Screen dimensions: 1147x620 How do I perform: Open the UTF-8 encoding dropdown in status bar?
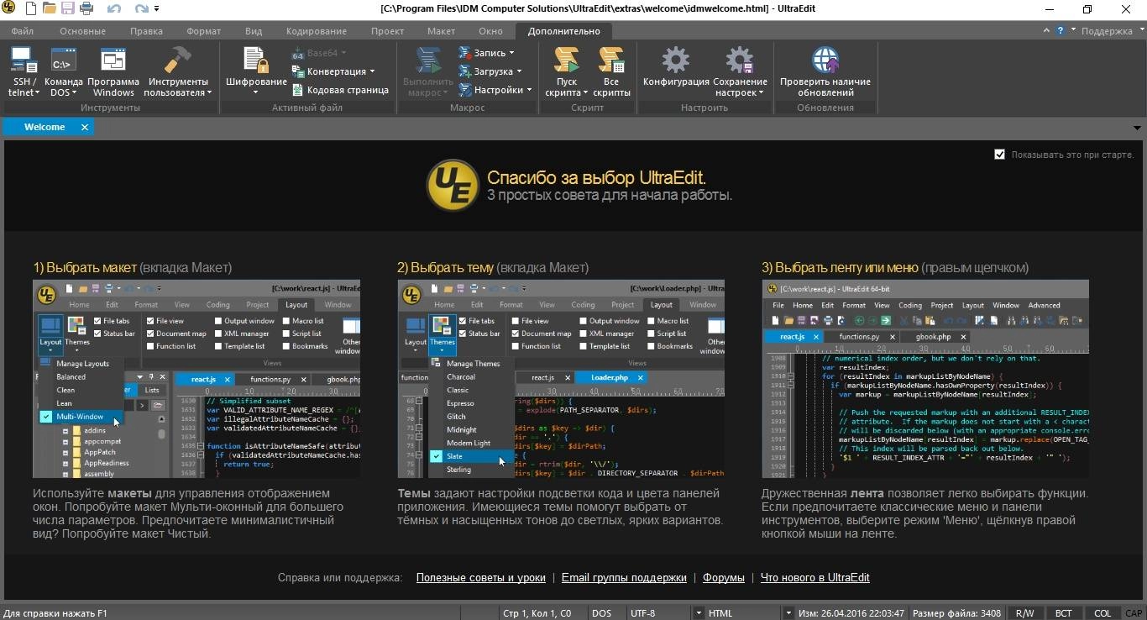point(698,613)
